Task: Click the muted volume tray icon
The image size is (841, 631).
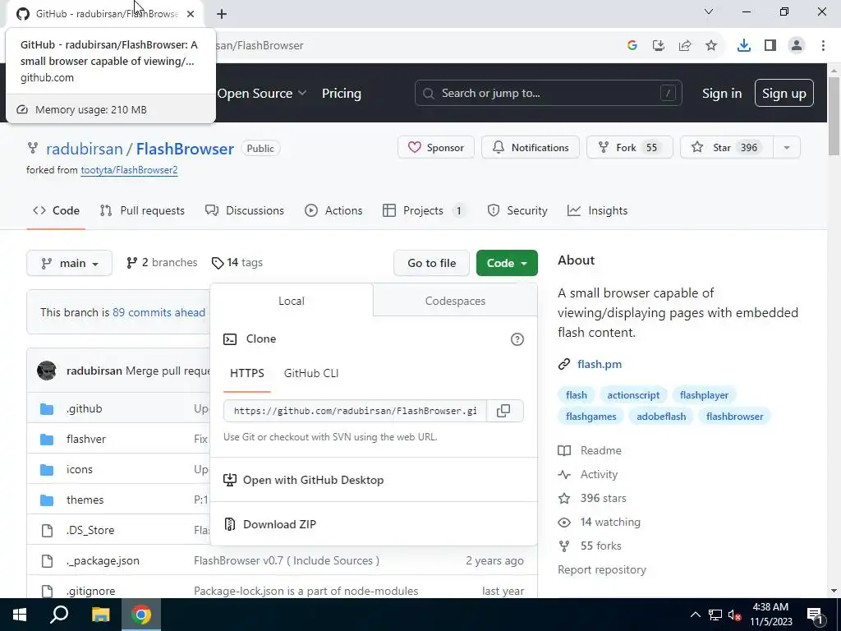Action: coord(734,615)
